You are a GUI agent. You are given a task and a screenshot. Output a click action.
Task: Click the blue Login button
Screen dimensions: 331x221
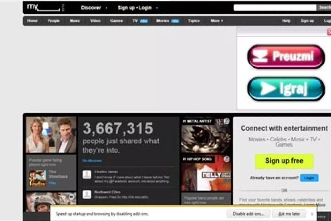tap(309, 178)
